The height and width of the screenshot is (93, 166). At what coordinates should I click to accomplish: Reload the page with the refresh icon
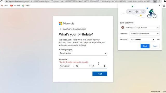coord(1,1)
